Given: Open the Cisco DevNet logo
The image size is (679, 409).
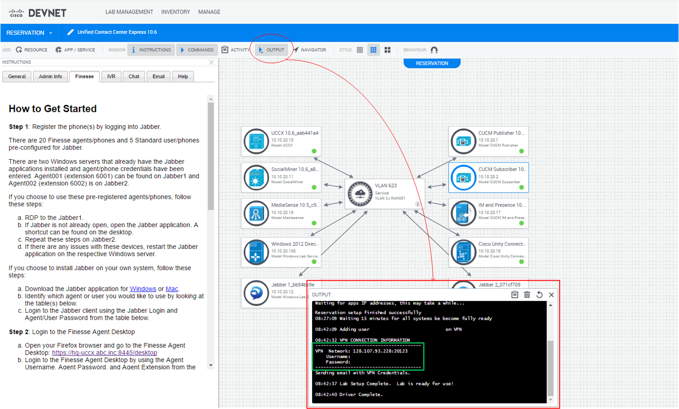Looking at the screenshot, I should (x=38, y=13).
